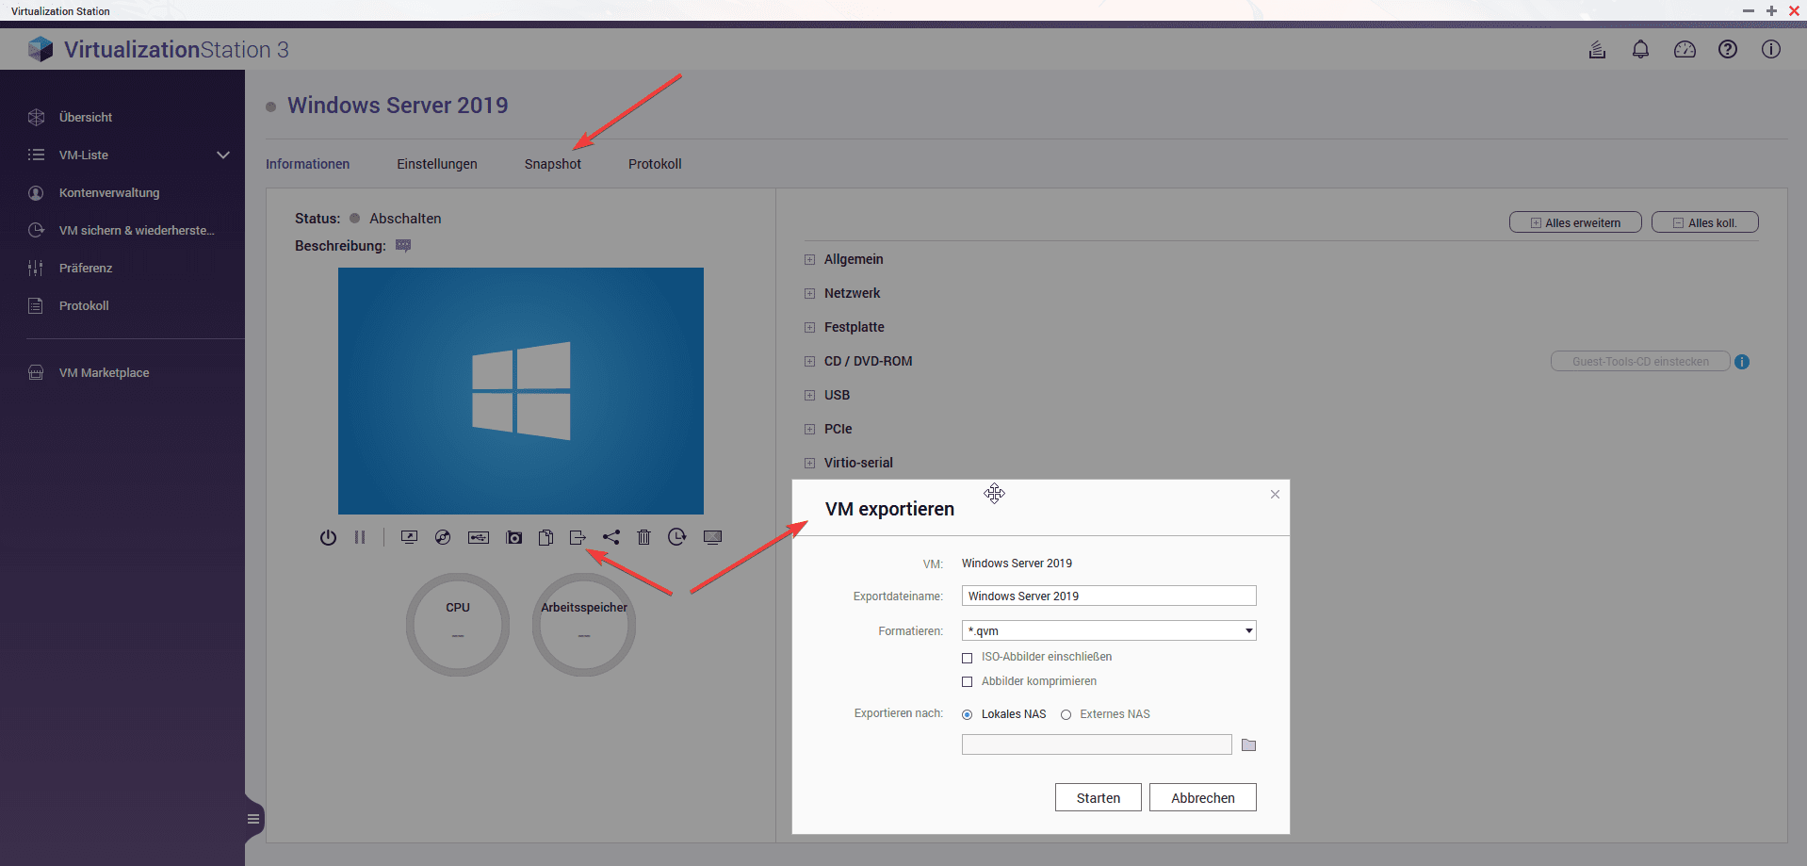Click the share VM icon
1807x866 pixels.
611,537
